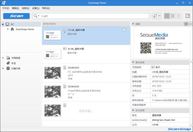Click the blue Scan button
This screenshot has width=193, height=132.
click(x=16, y=16)
